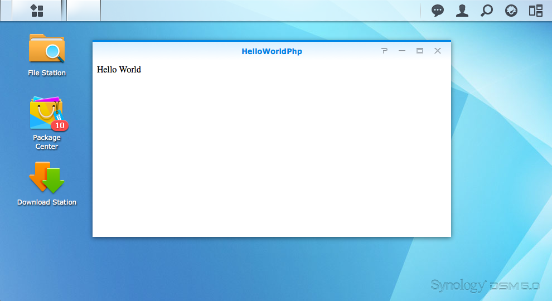Open the user Options menu icon
Image resolution: width=552 pixels, height=301 pixels.
[x=462, y=11]
